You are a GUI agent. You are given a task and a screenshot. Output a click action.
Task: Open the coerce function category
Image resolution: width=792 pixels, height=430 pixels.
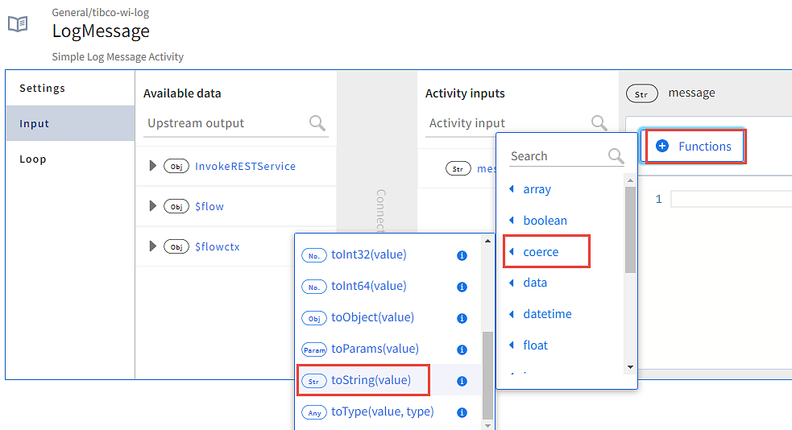(x=541, y=252)
